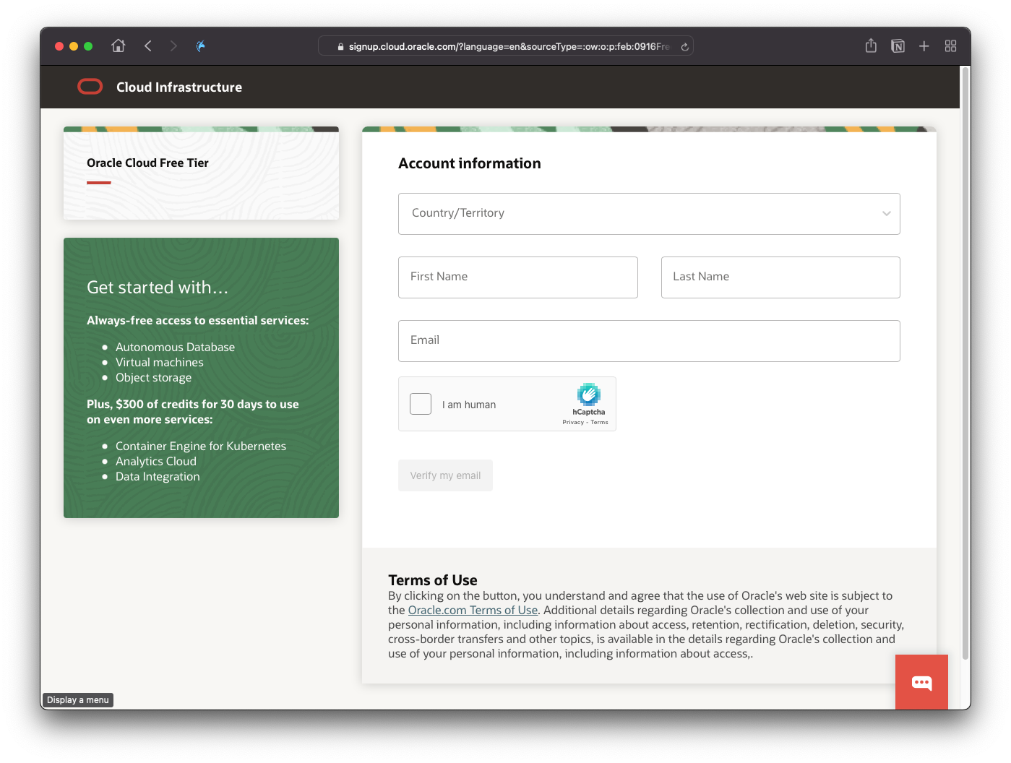Open a new tab with plus icon

click(924, 46)
